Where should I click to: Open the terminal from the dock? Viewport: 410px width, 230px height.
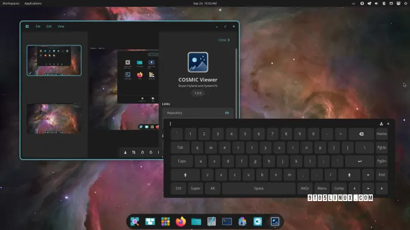click(x=227, y=221)
